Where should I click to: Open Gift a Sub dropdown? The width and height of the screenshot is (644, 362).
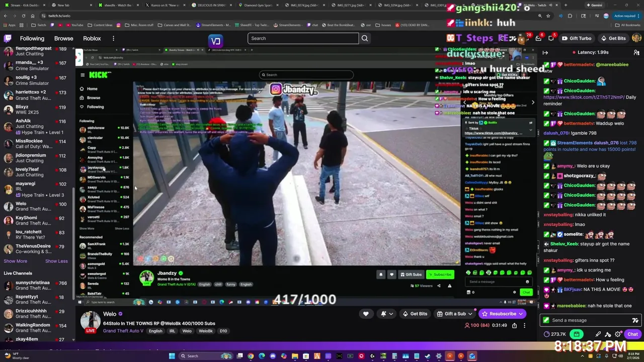[x=454, y=314]
